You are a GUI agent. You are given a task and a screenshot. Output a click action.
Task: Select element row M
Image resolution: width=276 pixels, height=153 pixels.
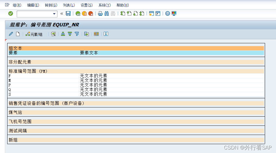pos(136,81)
